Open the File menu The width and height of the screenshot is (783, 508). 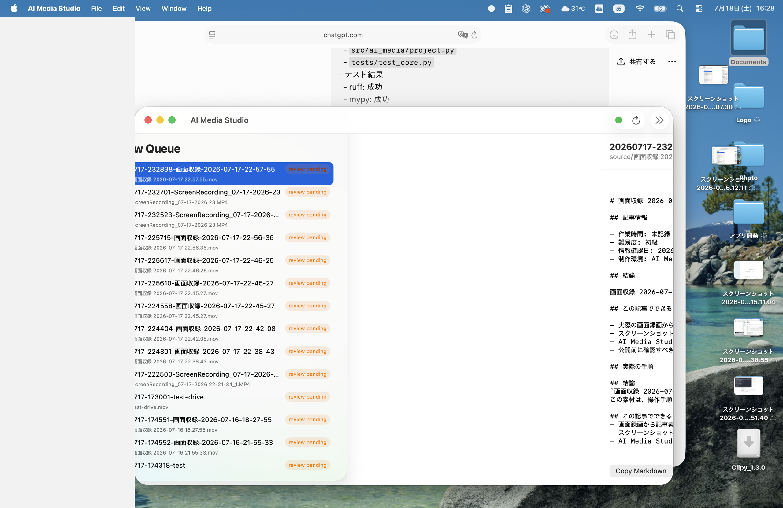click(96, 8)
